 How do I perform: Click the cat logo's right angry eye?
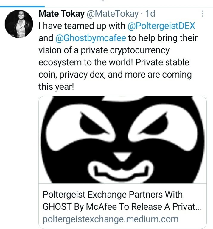tap(153, 123)
